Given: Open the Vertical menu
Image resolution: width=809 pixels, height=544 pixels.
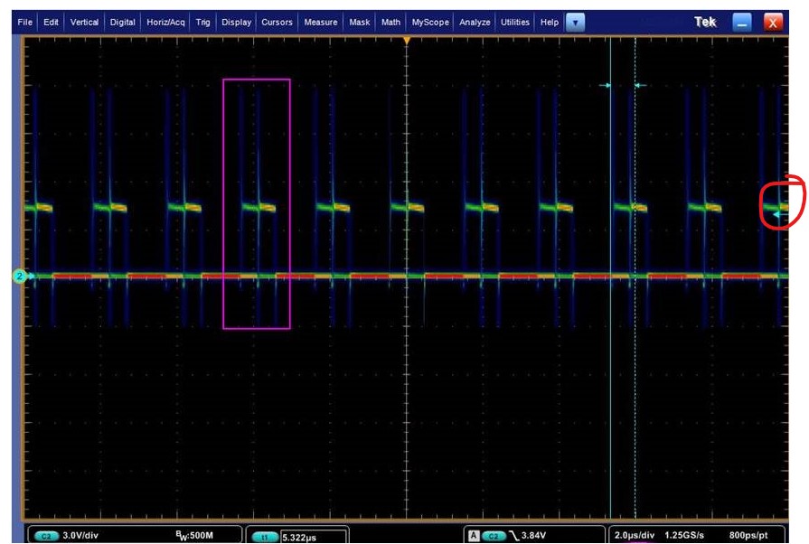Looking at the screenshot, I should pos(84,23).
